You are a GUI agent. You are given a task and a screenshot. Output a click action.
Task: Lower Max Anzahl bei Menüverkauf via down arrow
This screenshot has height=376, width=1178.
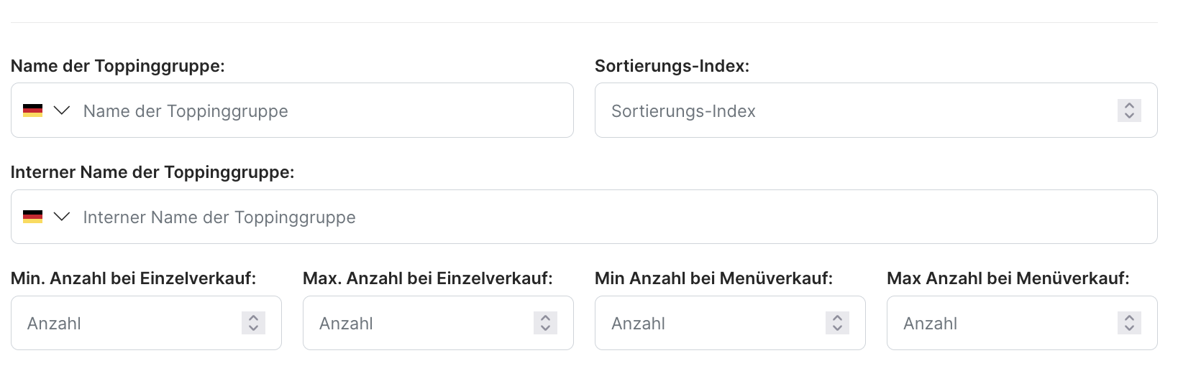(x=1129, y=328)
